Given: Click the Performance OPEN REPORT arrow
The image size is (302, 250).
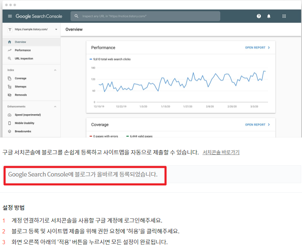Looking at the screenshot, I should [x=269, y=48].
